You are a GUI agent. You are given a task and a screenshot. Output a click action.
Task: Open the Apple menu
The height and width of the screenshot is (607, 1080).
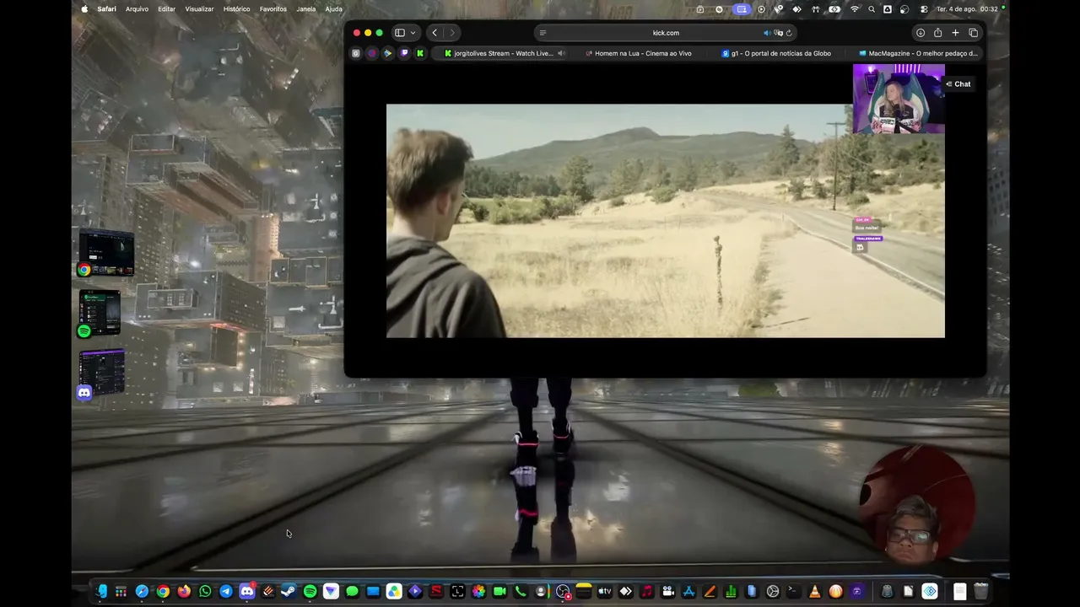click(84, 9)
